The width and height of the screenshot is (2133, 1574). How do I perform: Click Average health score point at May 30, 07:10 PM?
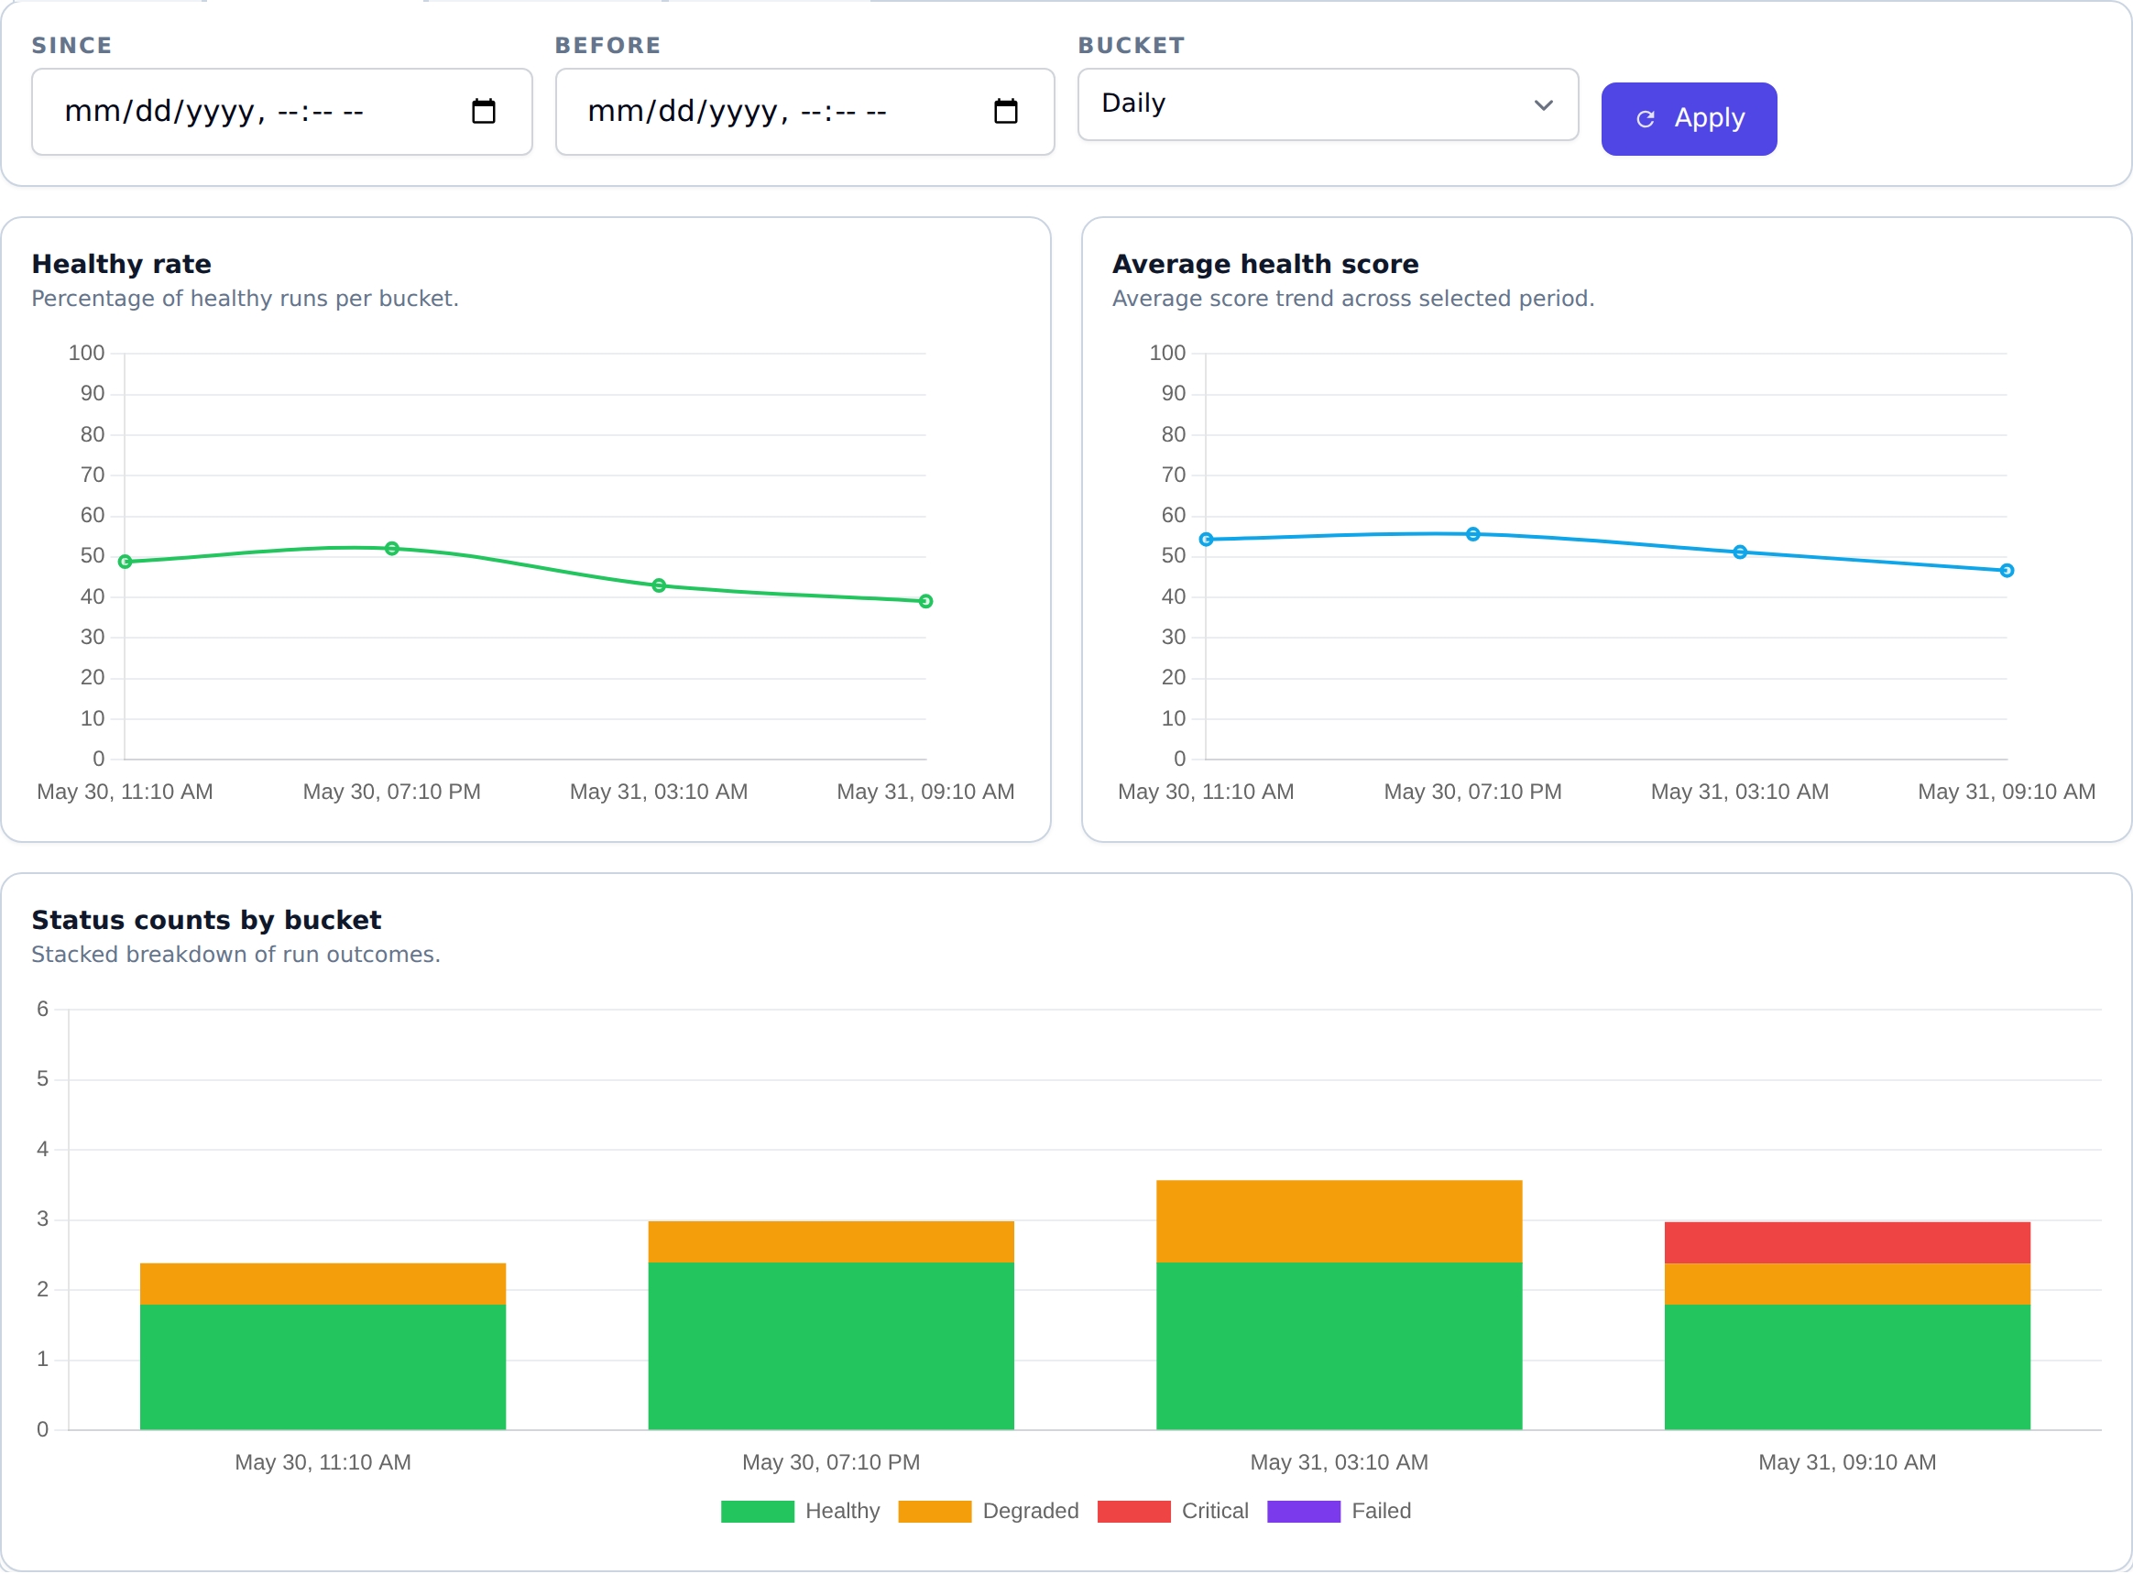1472,534
